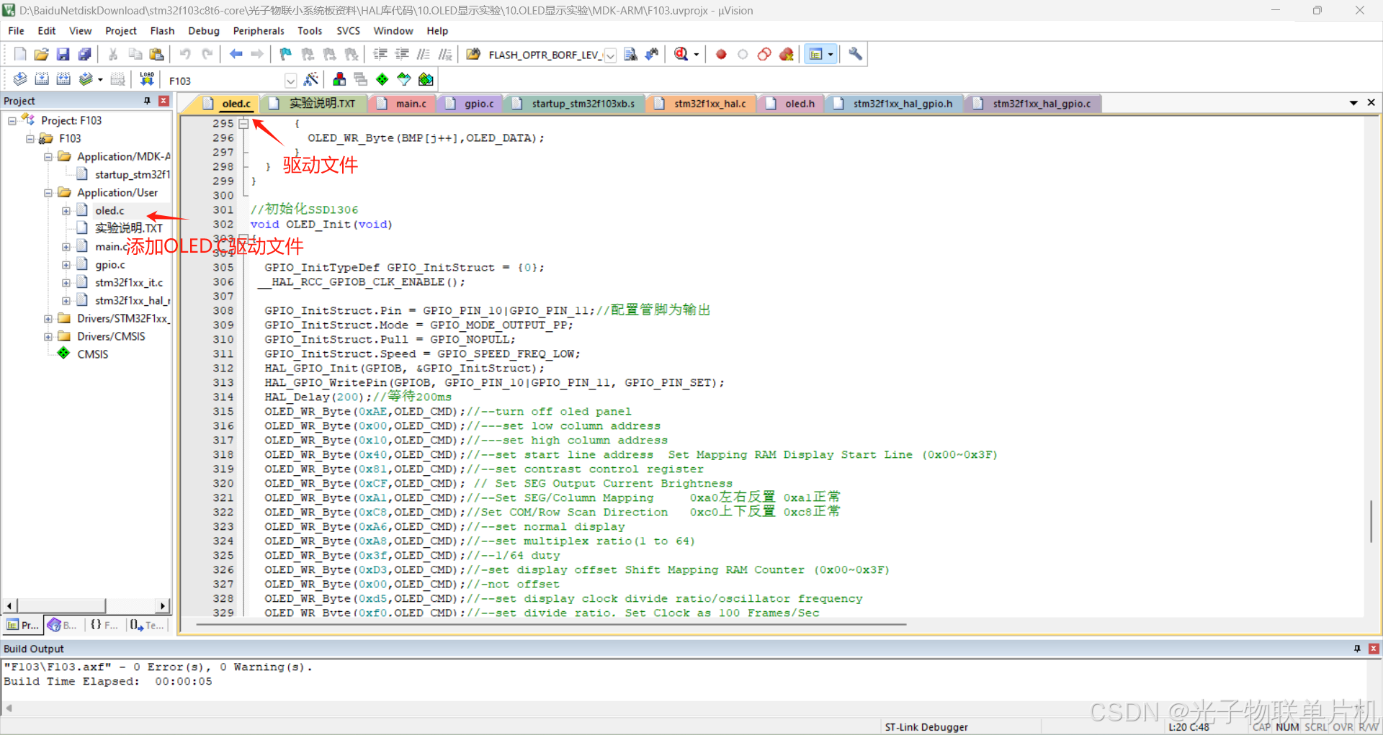
Task: Close the Build Output panel
Action: 1374,649
